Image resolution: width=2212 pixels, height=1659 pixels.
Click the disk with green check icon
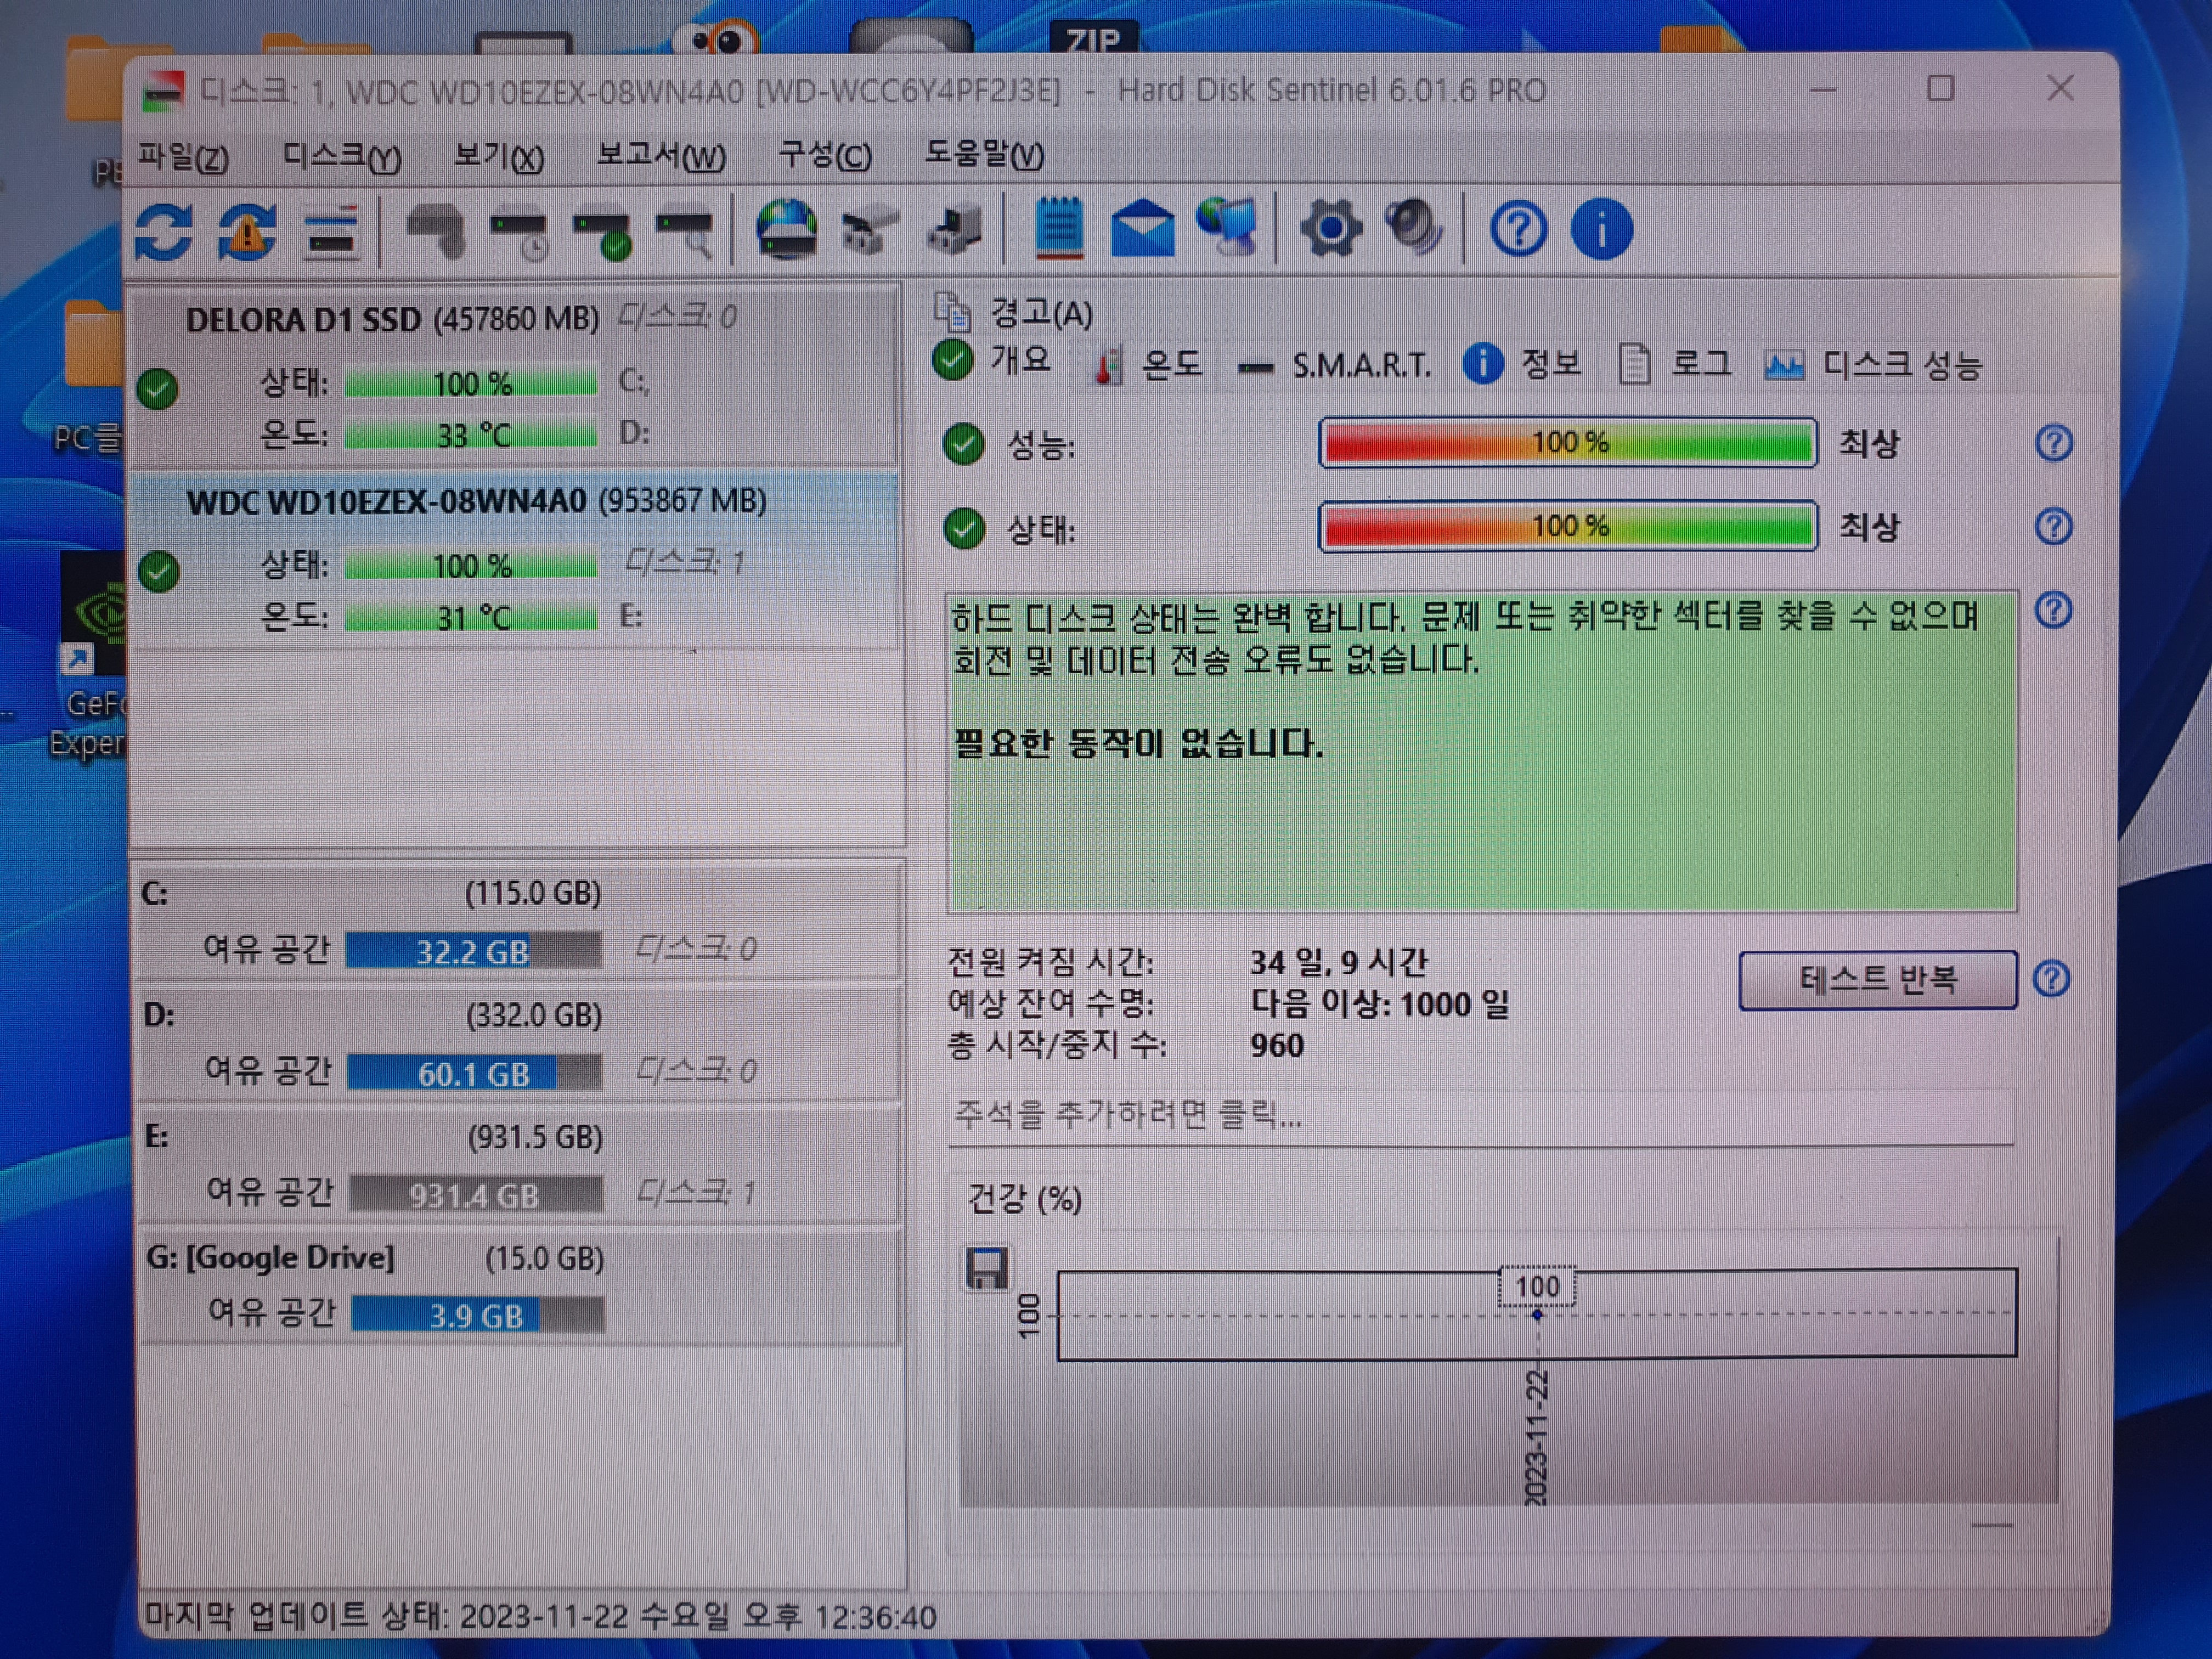pos(603,234)
